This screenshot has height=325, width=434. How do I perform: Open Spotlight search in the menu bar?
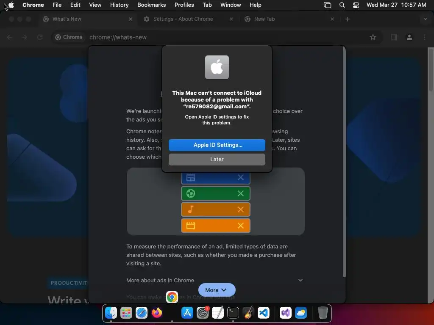click(x=342, y=5)
